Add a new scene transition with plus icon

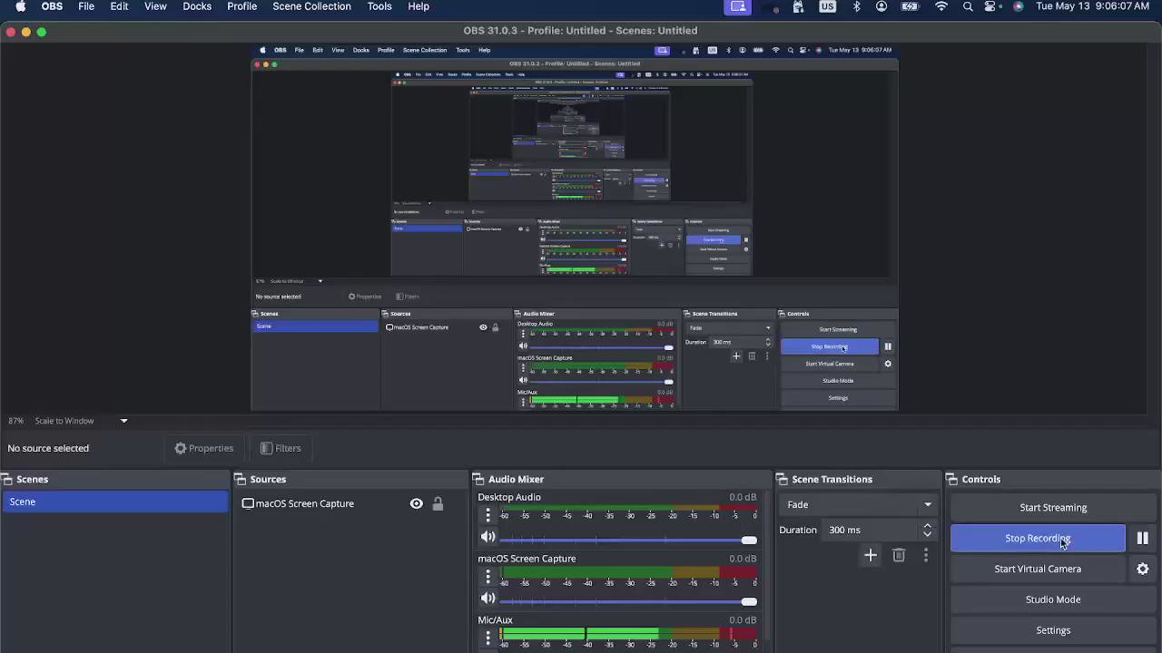point(870,555)
